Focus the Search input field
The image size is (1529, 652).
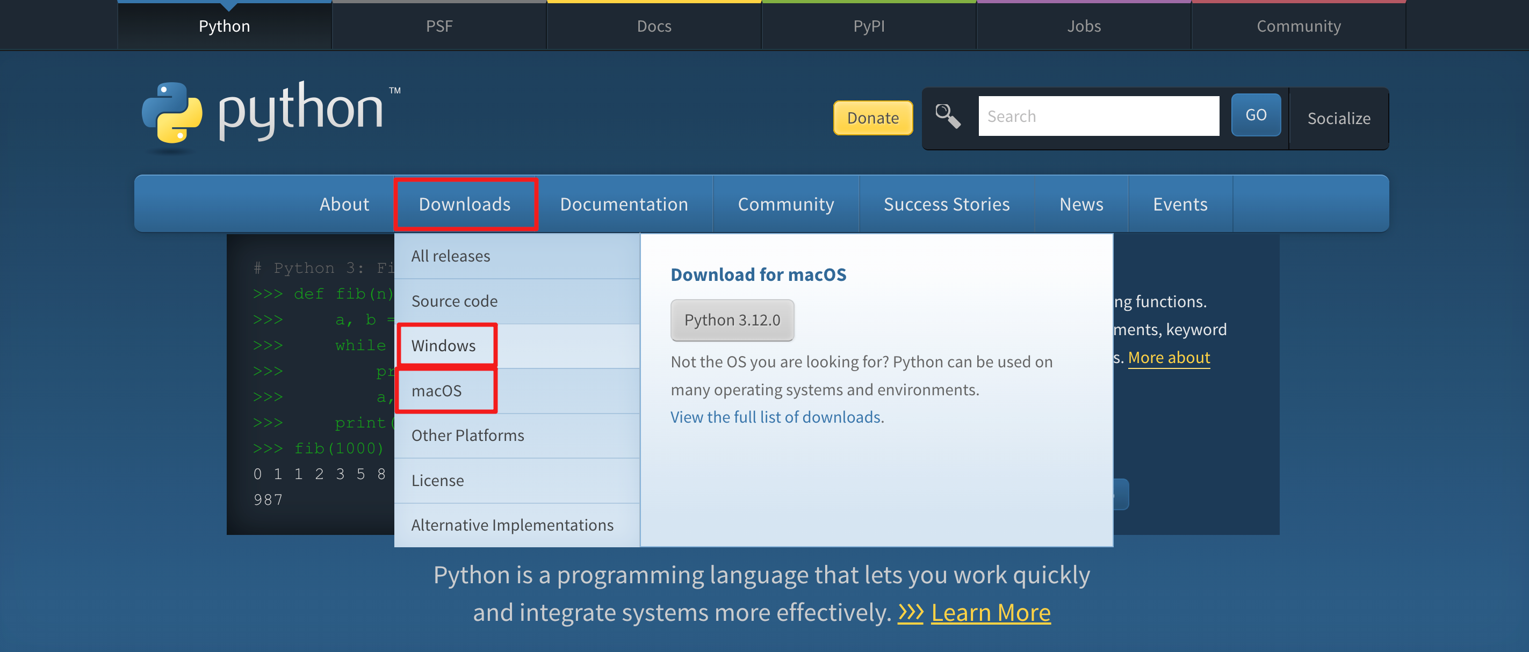tap(1098, 117)
